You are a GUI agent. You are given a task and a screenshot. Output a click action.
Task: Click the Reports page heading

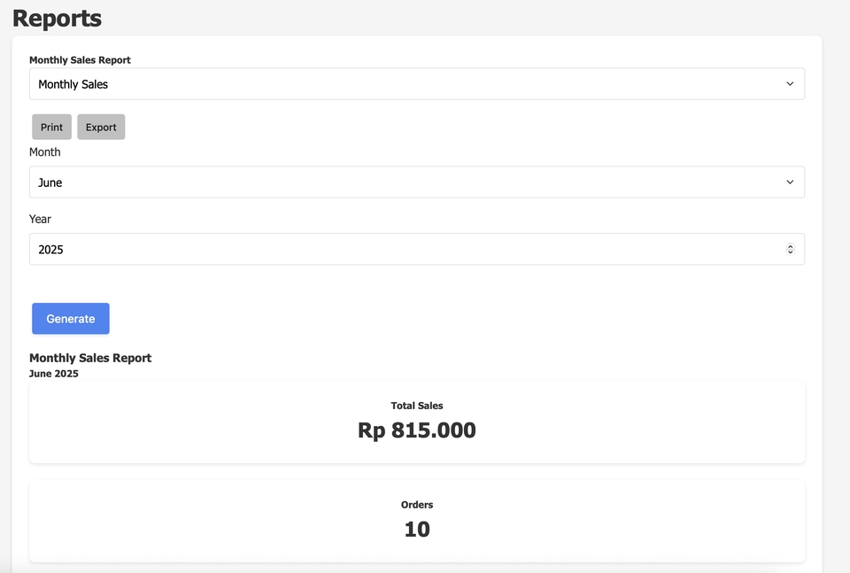click(x=57, y=18)
